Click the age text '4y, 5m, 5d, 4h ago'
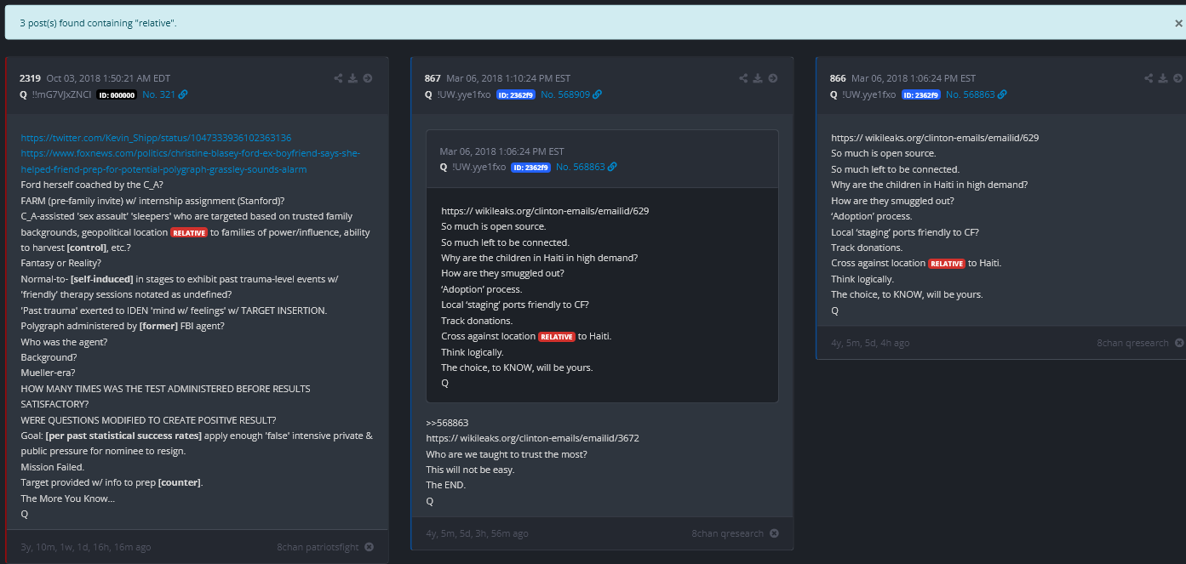The height and width of the screenshot is (564, 1186). pos(870,343)
